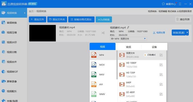193x102 pixels.
Task: Click the 视频转GIF sidebar icon
Action: tap(3, 71)
